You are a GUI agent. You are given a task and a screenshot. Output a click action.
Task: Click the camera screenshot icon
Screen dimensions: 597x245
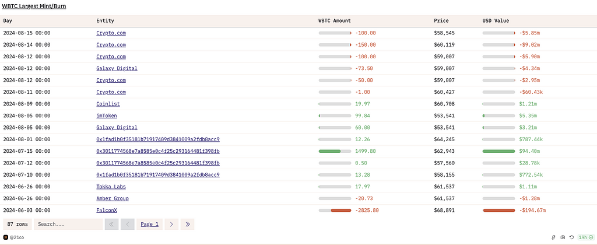click(x=562, y=237)
